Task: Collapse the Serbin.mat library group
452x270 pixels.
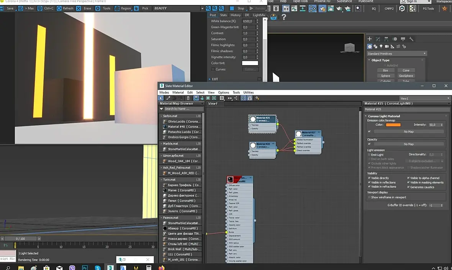Action: tap(161, 116)
